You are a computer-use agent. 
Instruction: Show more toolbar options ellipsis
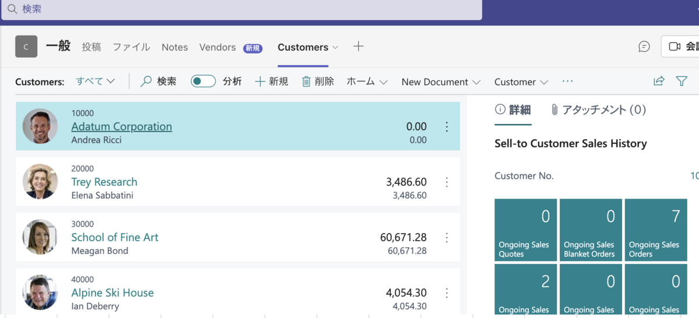click(x=568, y=82)
